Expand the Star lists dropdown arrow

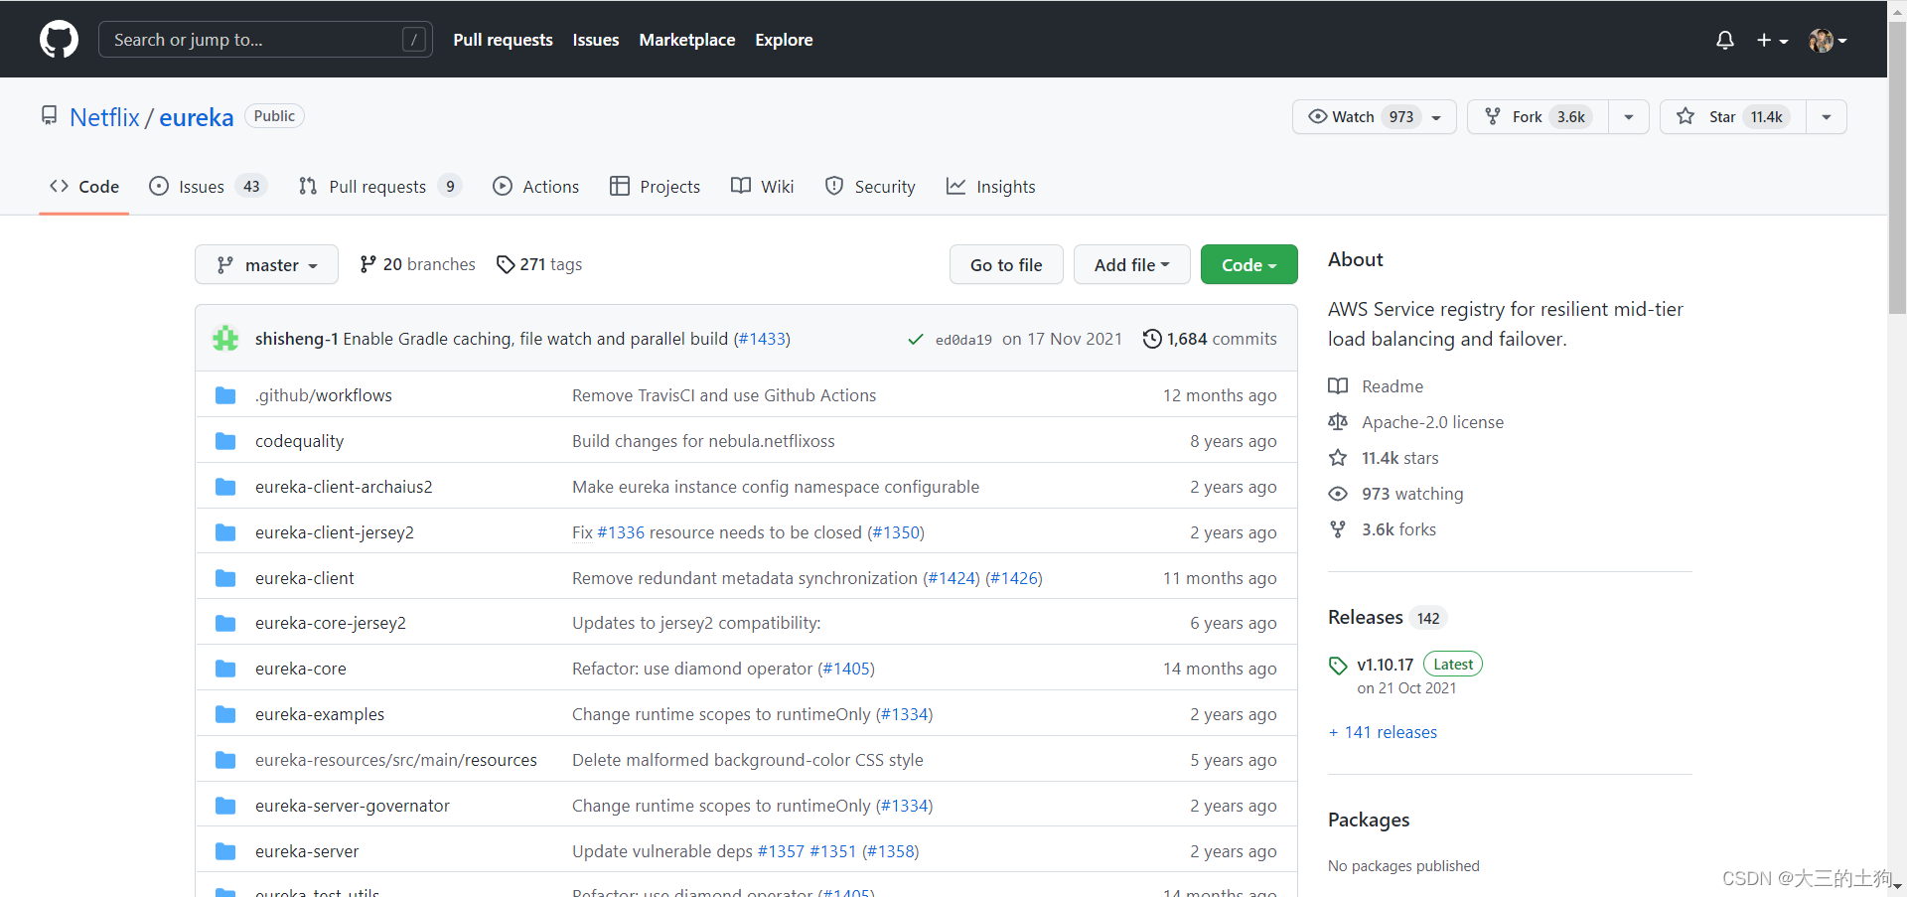(x=1827, y=116)
